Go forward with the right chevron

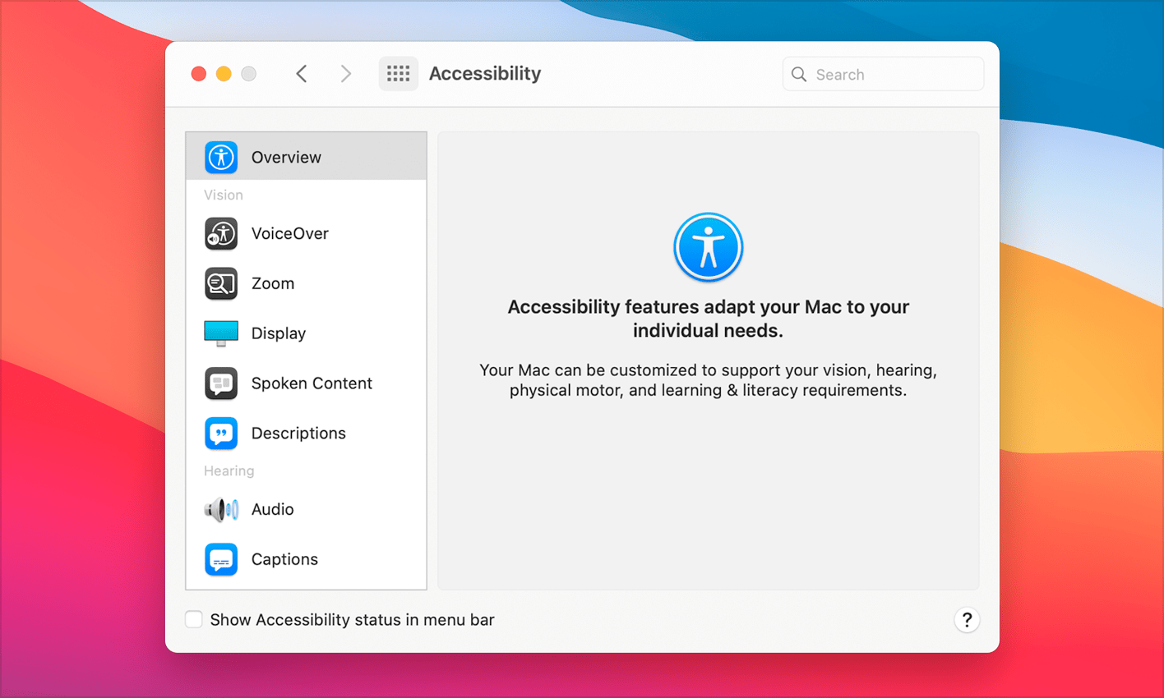coord(346,74)
